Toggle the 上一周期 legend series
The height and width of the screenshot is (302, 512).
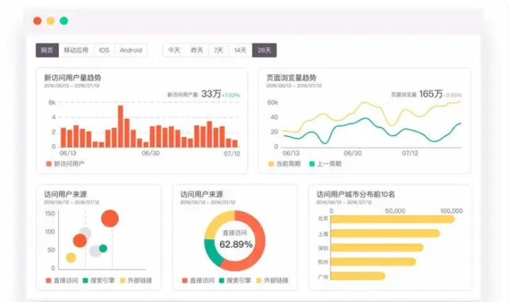(x=325, y=164)
